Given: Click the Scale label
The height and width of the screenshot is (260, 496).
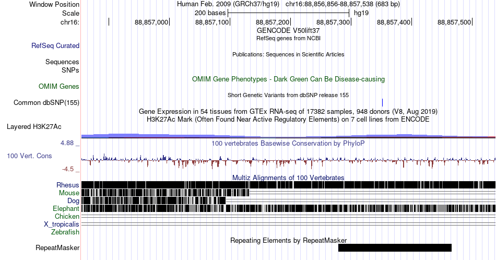Looking at the screenshot, I should (70, 13).
